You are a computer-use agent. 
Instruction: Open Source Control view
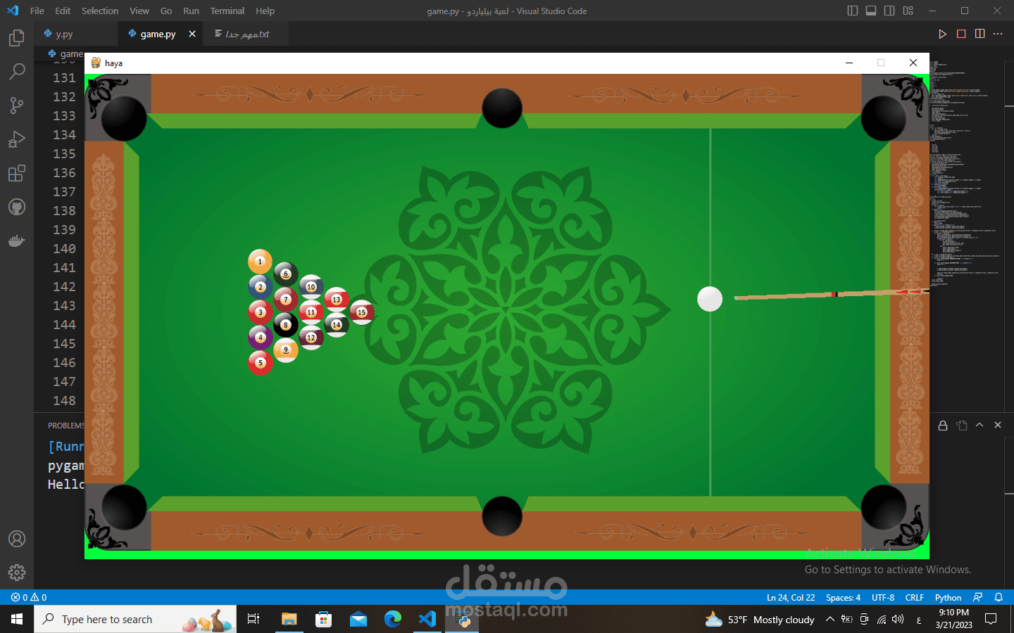[x=17, y=105]
